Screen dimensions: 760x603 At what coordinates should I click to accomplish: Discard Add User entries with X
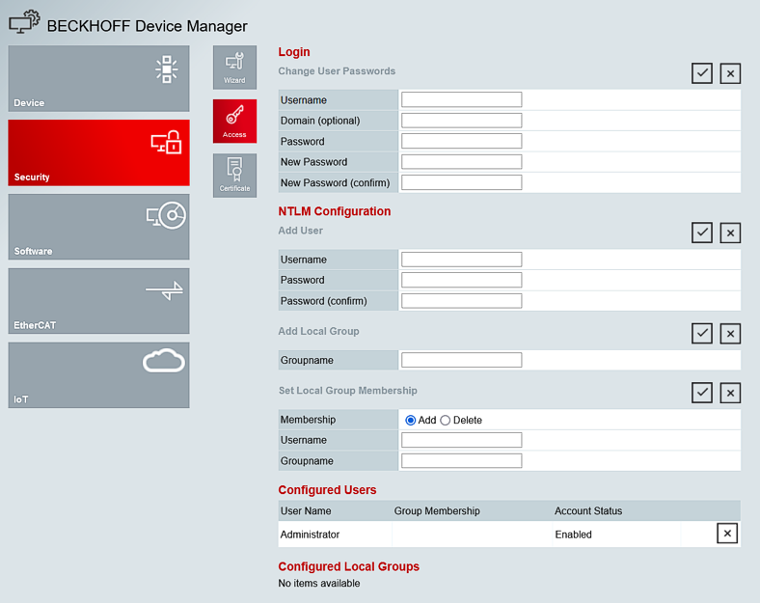pos(730,233)
